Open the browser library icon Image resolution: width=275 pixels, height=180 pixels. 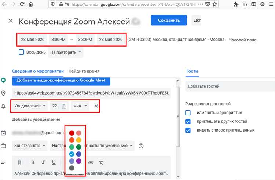245,4
